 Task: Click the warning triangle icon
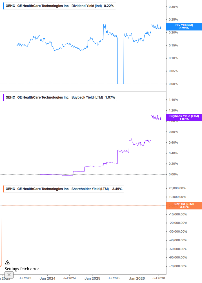pos(7,262)
